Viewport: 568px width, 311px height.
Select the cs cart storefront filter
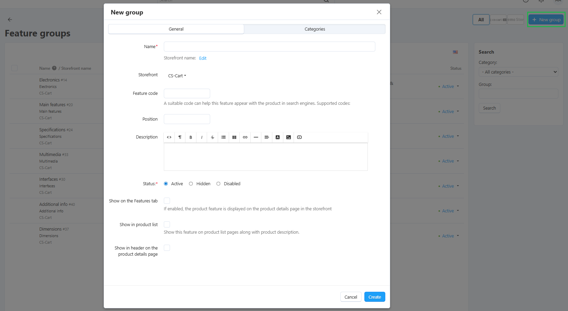498,20
